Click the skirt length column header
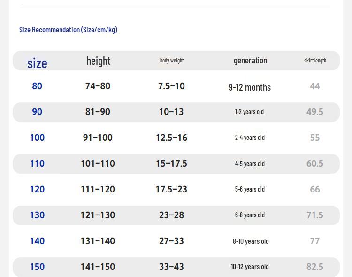 pos(315,61)
